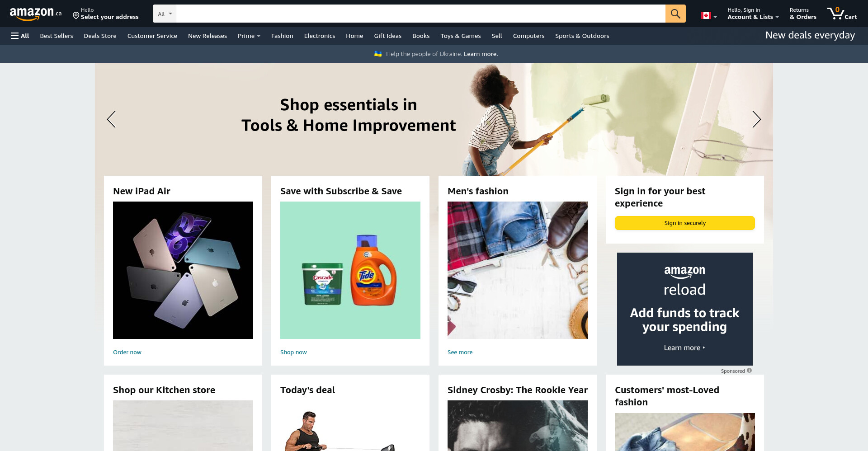
Task: Click Order now under New iPad Air
Action: point(127,352)
